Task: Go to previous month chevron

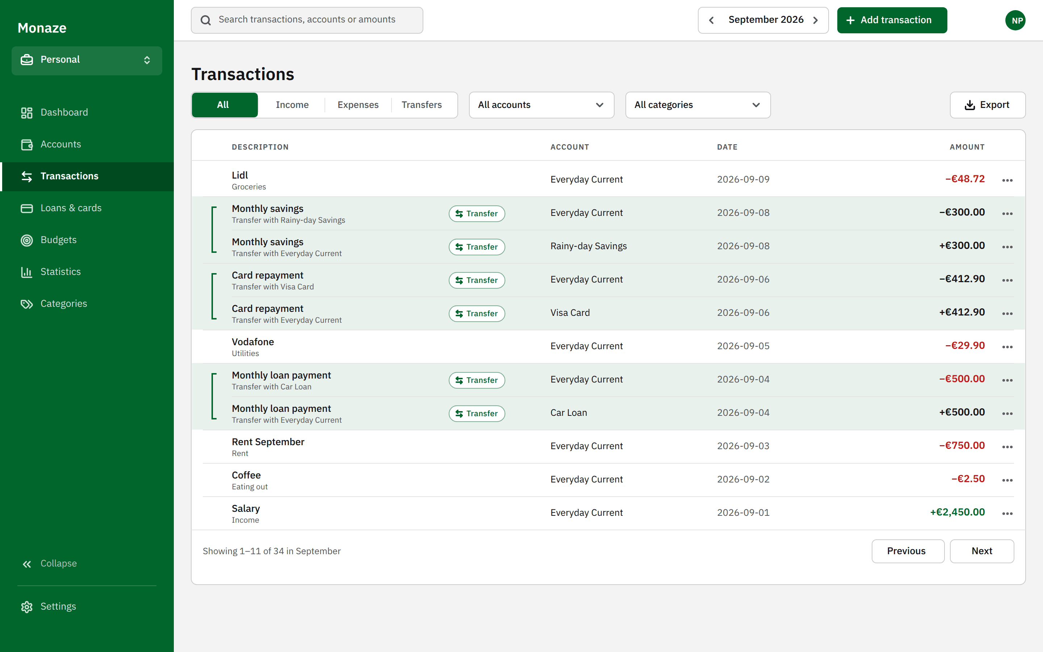Action: pyautogui.click(x=711, y=20)
